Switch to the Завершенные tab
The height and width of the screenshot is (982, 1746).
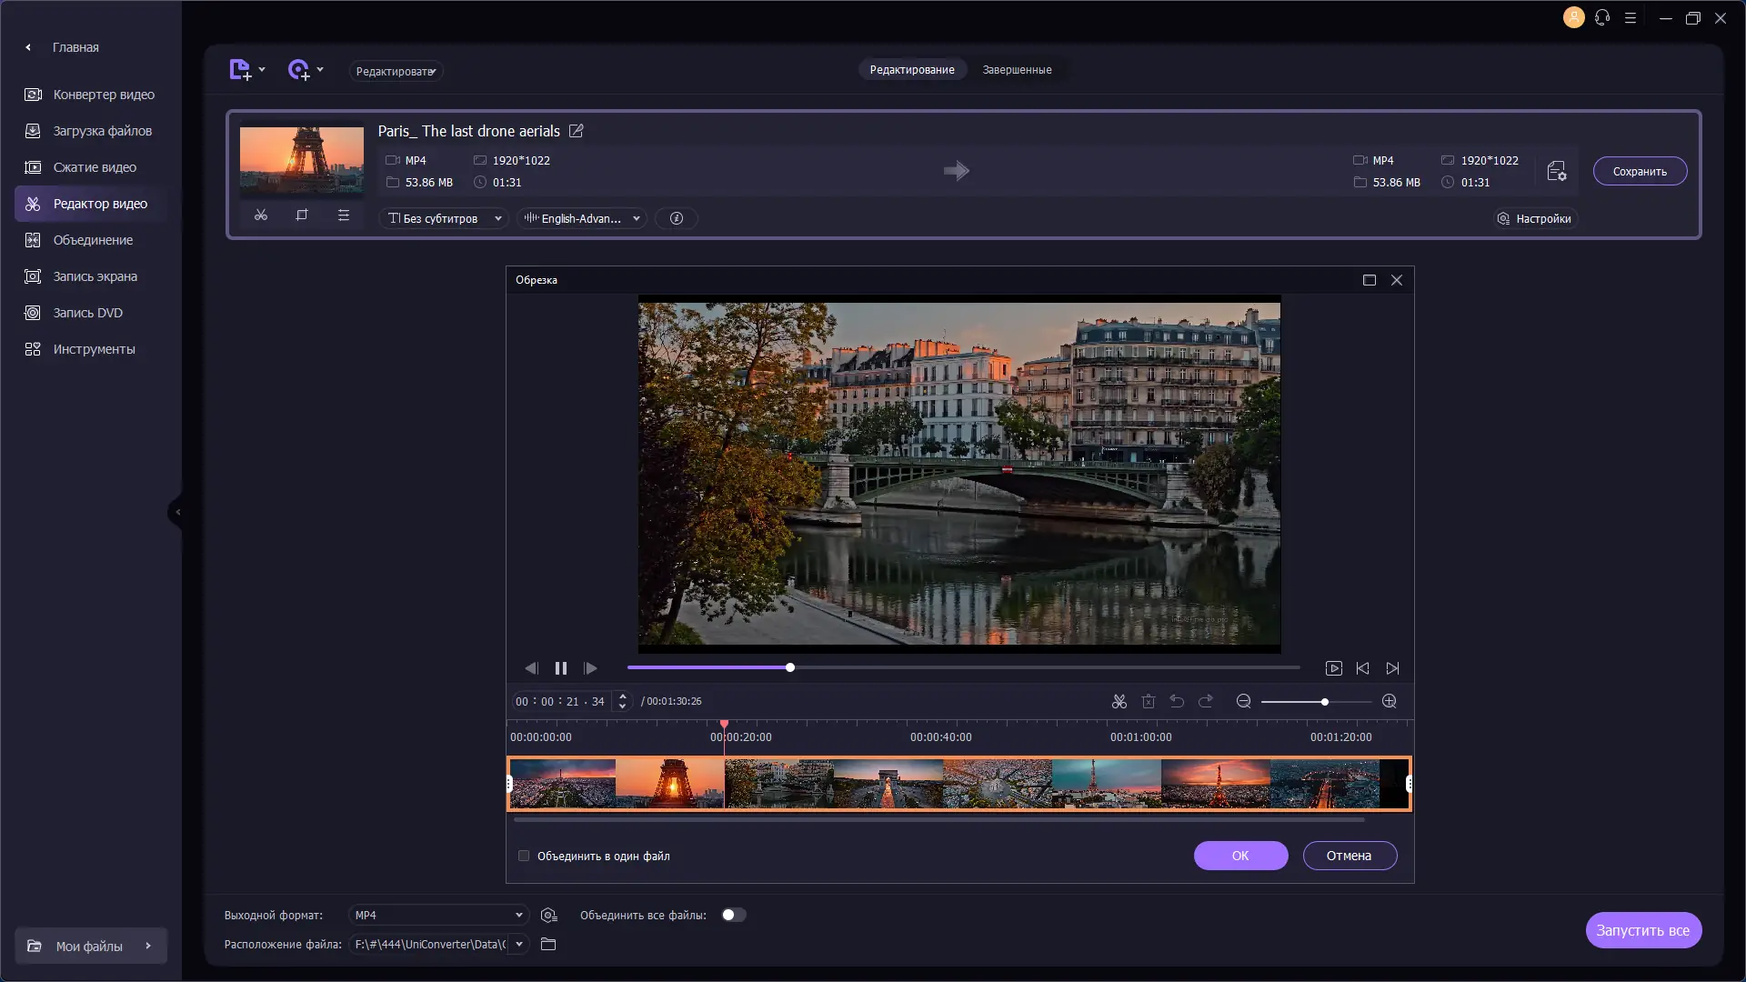tap(1017, 70)
